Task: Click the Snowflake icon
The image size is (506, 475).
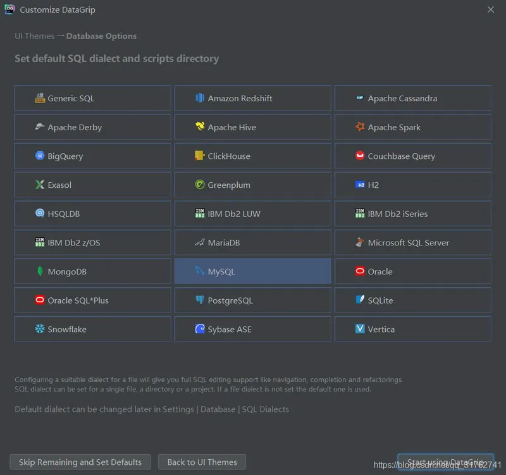Action: pyautogui.click(x=40, y=329)
